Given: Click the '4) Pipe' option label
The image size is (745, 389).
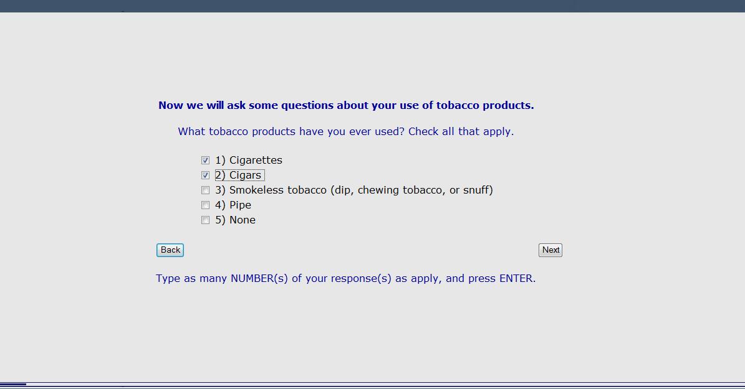Looking at the screenshot, I should [x=233, y=205].
